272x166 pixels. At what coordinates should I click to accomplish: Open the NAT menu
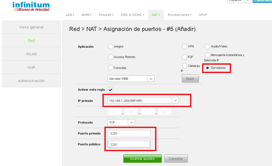point(156,15)
